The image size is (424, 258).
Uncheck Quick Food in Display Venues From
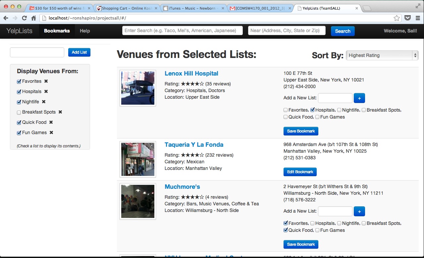[19, 123]
